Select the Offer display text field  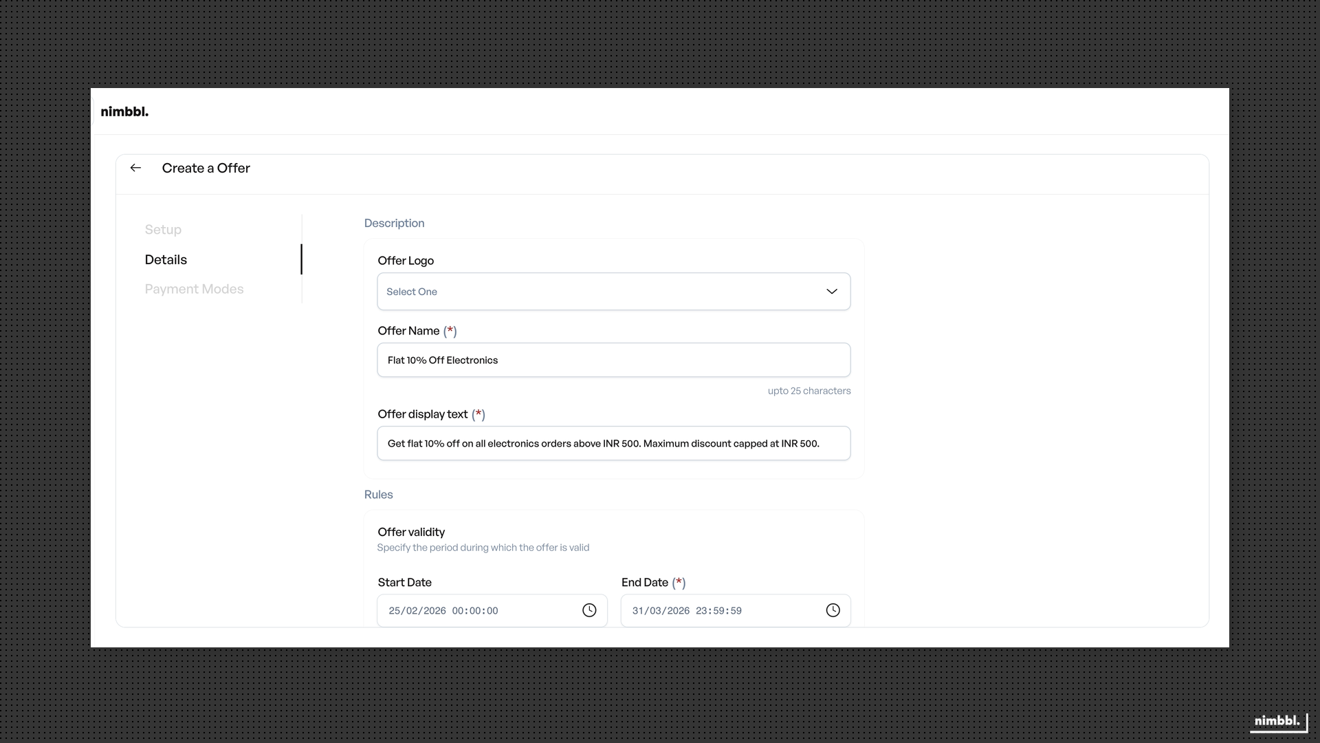coord(613,443)
